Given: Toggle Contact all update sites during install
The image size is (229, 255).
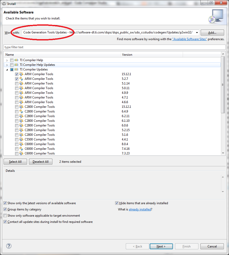Looking at the screenshot, I should pos(5,222).
